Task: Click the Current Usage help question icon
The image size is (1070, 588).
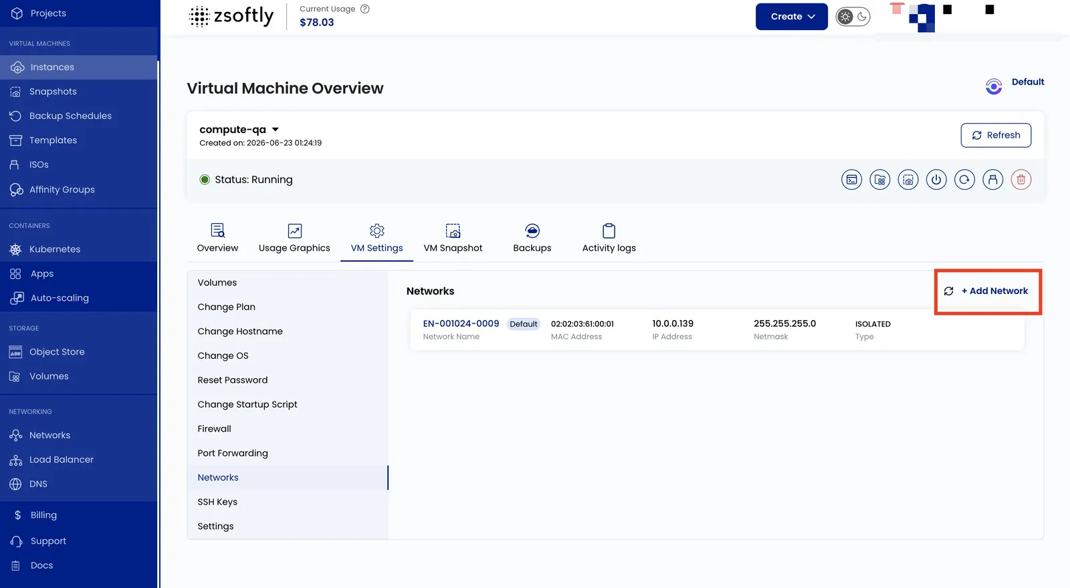Action: (x=365, y=9)
